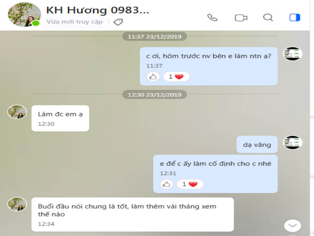Click the 12:30 23/12/2019 timestamp divider

tap(155, 94)
